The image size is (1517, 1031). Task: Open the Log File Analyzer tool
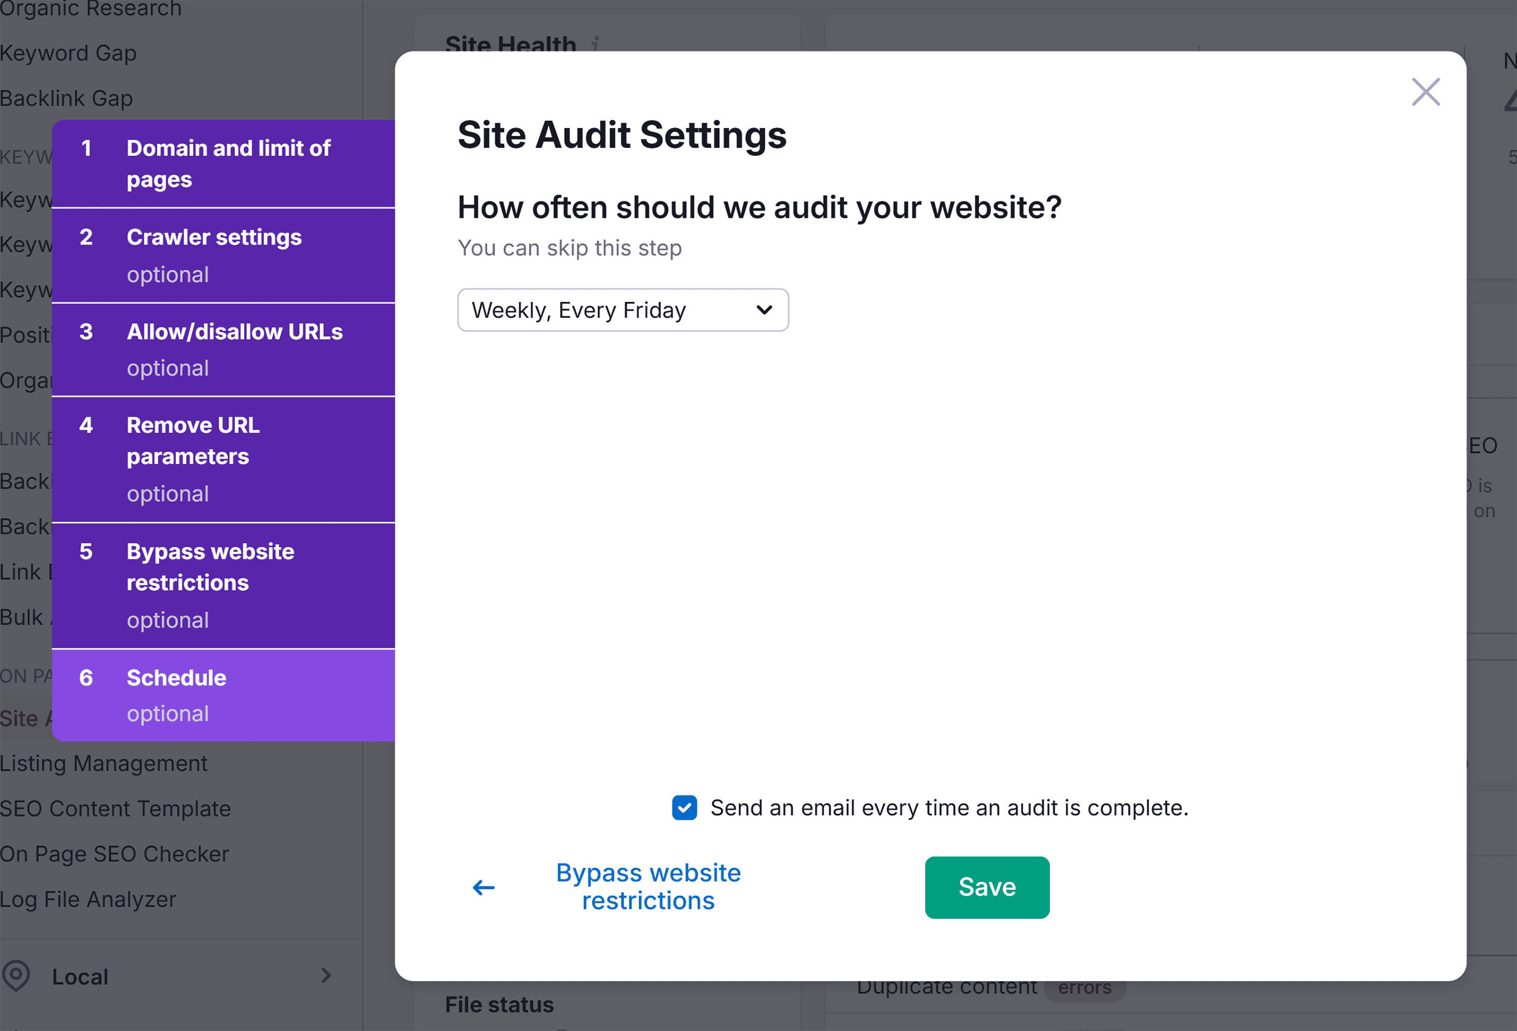(89, 899)
